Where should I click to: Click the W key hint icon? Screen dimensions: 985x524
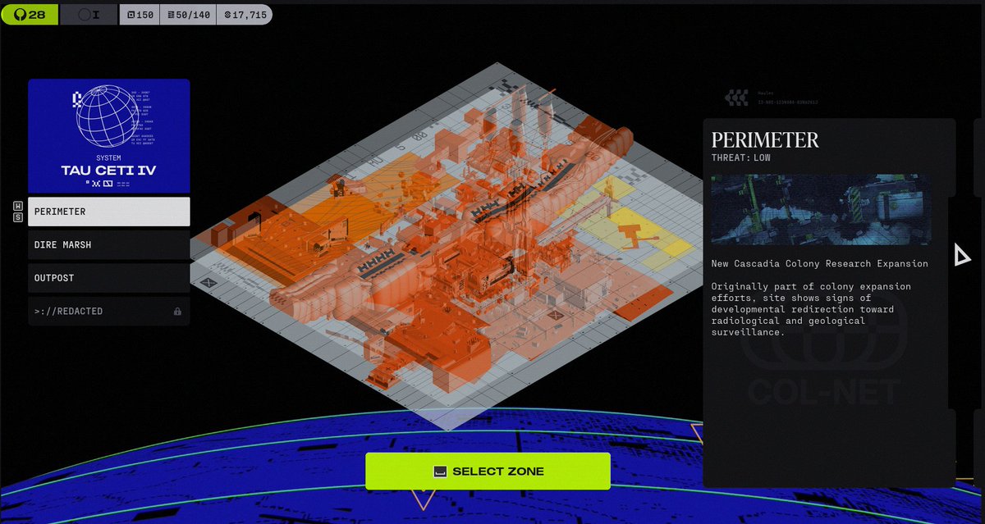coord(18,206)
